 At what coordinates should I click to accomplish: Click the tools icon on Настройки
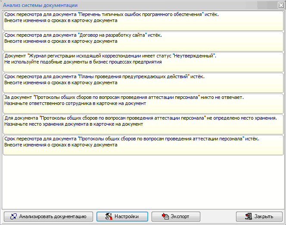(x=109, y=216)
